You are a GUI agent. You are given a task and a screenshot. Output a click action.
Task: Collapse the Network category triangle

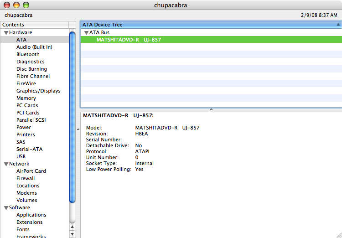pyautogui.click(x=6, y=164)
